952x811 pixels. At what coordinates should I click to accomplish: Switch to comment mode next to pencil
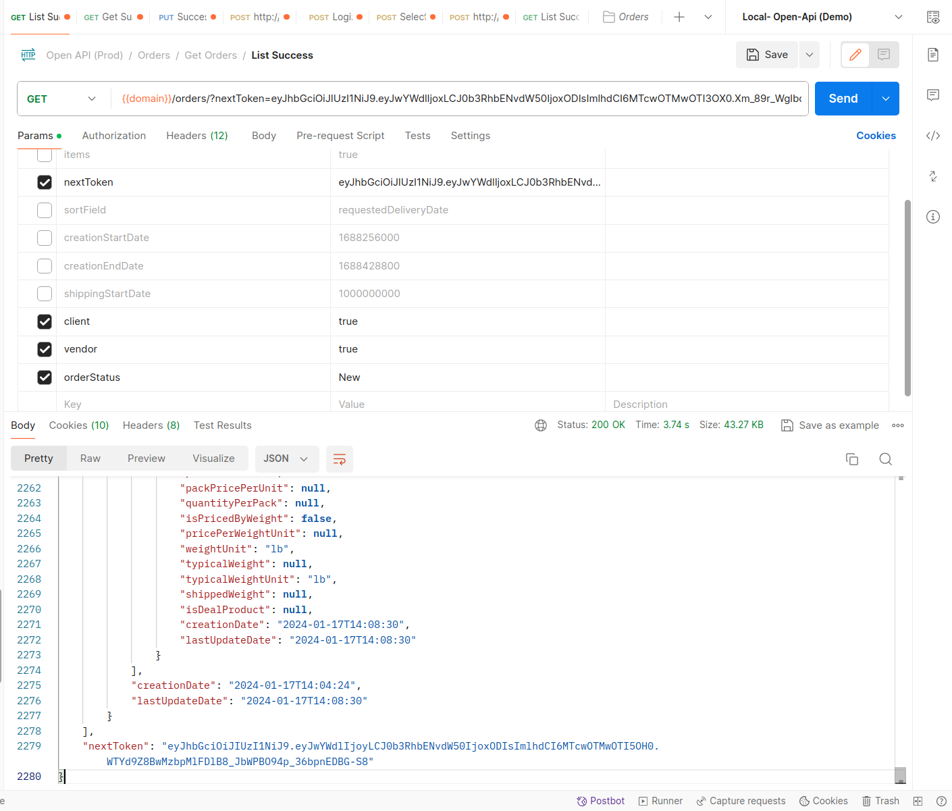click(x=884, y=55)
